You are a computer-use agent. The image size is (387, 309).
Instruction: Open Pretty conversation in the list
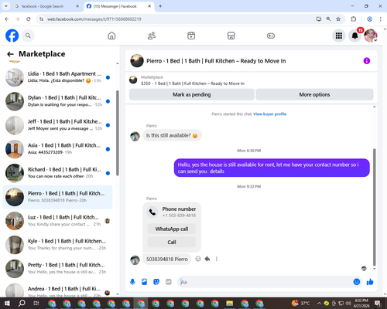(x=57, y=269)
